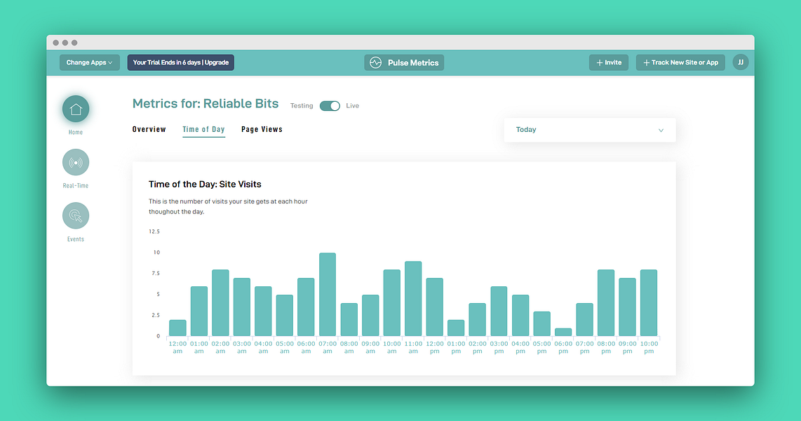Click the plus icon on Invite button
Image resolution: width=801 pixels, height=421 pixels.
(x=600, y=62)
